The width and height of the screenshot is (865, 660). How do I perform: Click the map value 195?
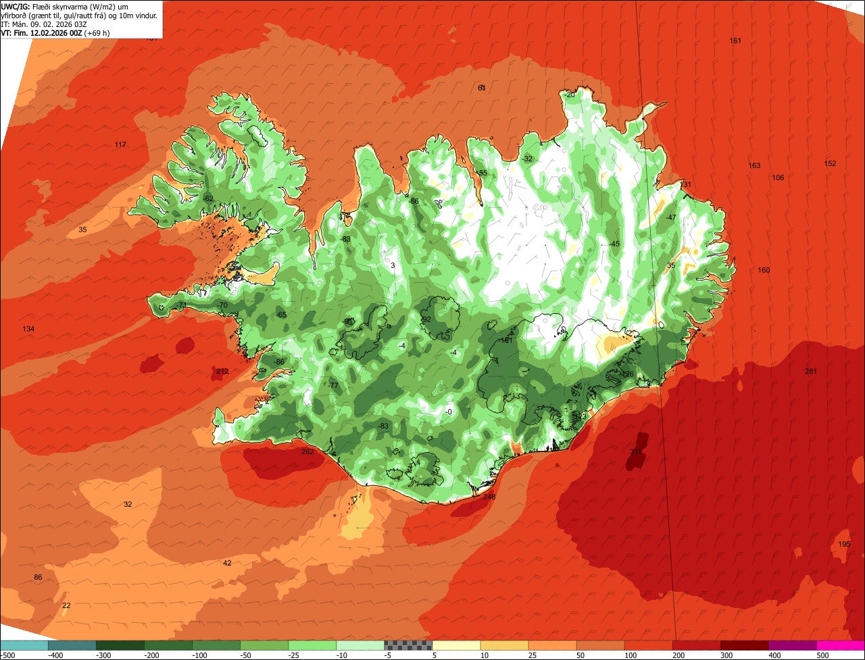tap(844, 545)
